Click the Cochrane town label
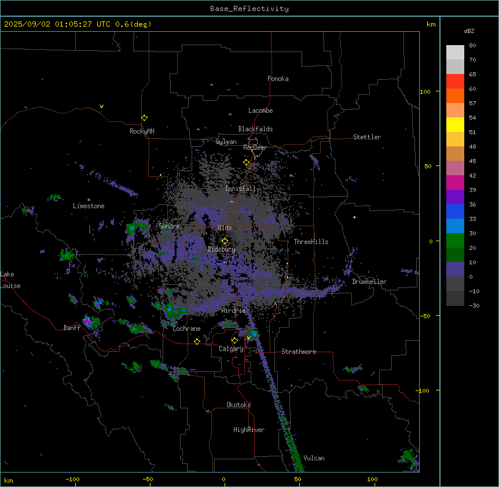 click(x=186, y=329)
